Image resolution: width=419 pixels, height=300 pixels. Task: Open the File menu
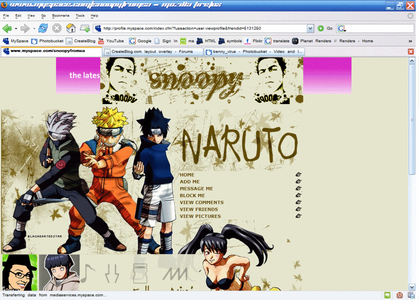coord(6,16)
